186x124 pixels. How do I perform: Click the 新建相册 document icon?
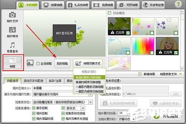[x=140, y=74]
